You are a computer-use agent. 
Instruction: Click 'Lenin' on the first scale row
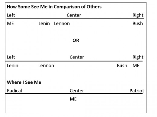point(44,24)
